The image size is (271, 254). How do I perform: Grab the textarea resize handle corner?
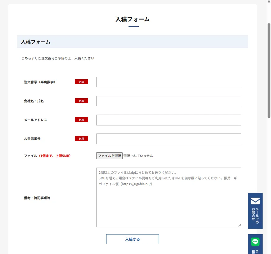pos(239,225)
